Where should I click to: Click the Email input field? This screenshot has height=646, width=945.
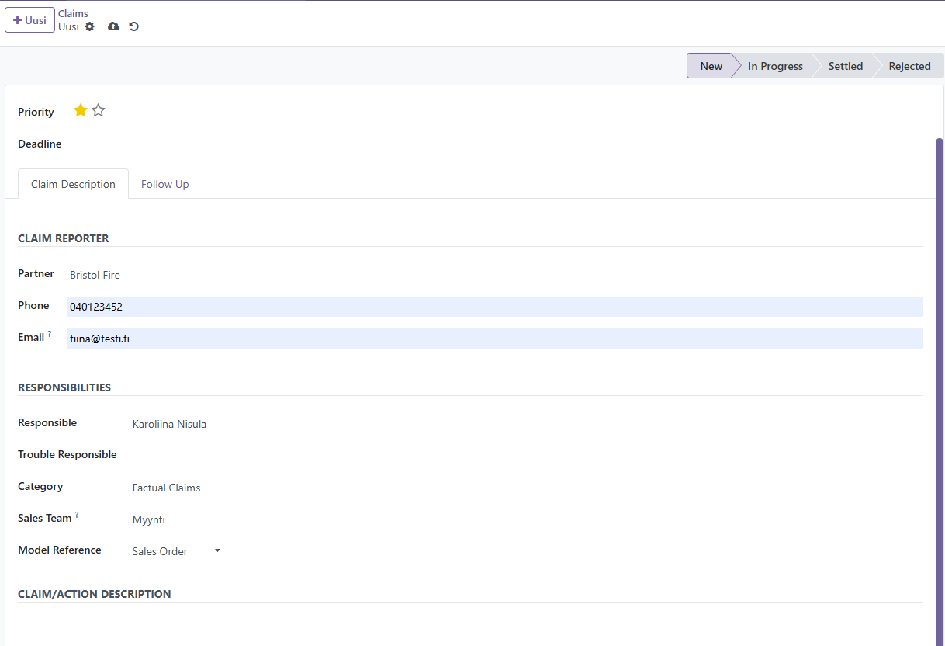click(494, 339)
